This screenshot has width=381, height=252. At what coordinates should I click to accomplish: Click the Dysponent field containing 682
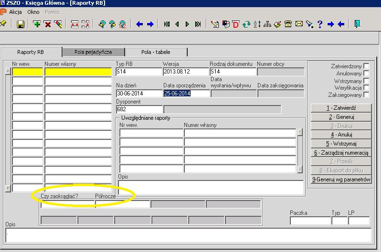pos(139,109)
